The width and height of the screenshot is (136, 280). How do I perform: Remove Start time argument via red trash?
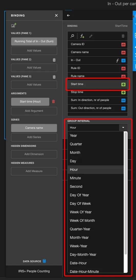(54, 101)
